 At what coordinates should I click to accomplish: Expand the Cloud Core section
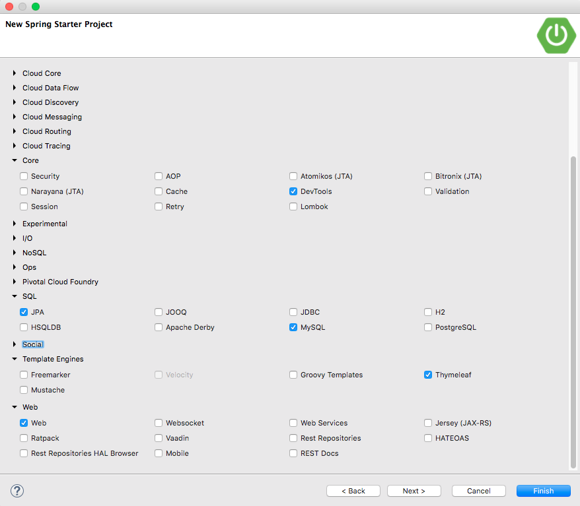15,73
